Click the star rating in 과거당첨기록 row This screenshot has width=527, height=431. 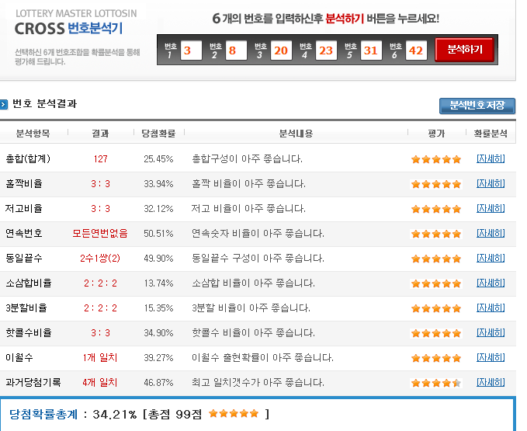coord(436,383)
